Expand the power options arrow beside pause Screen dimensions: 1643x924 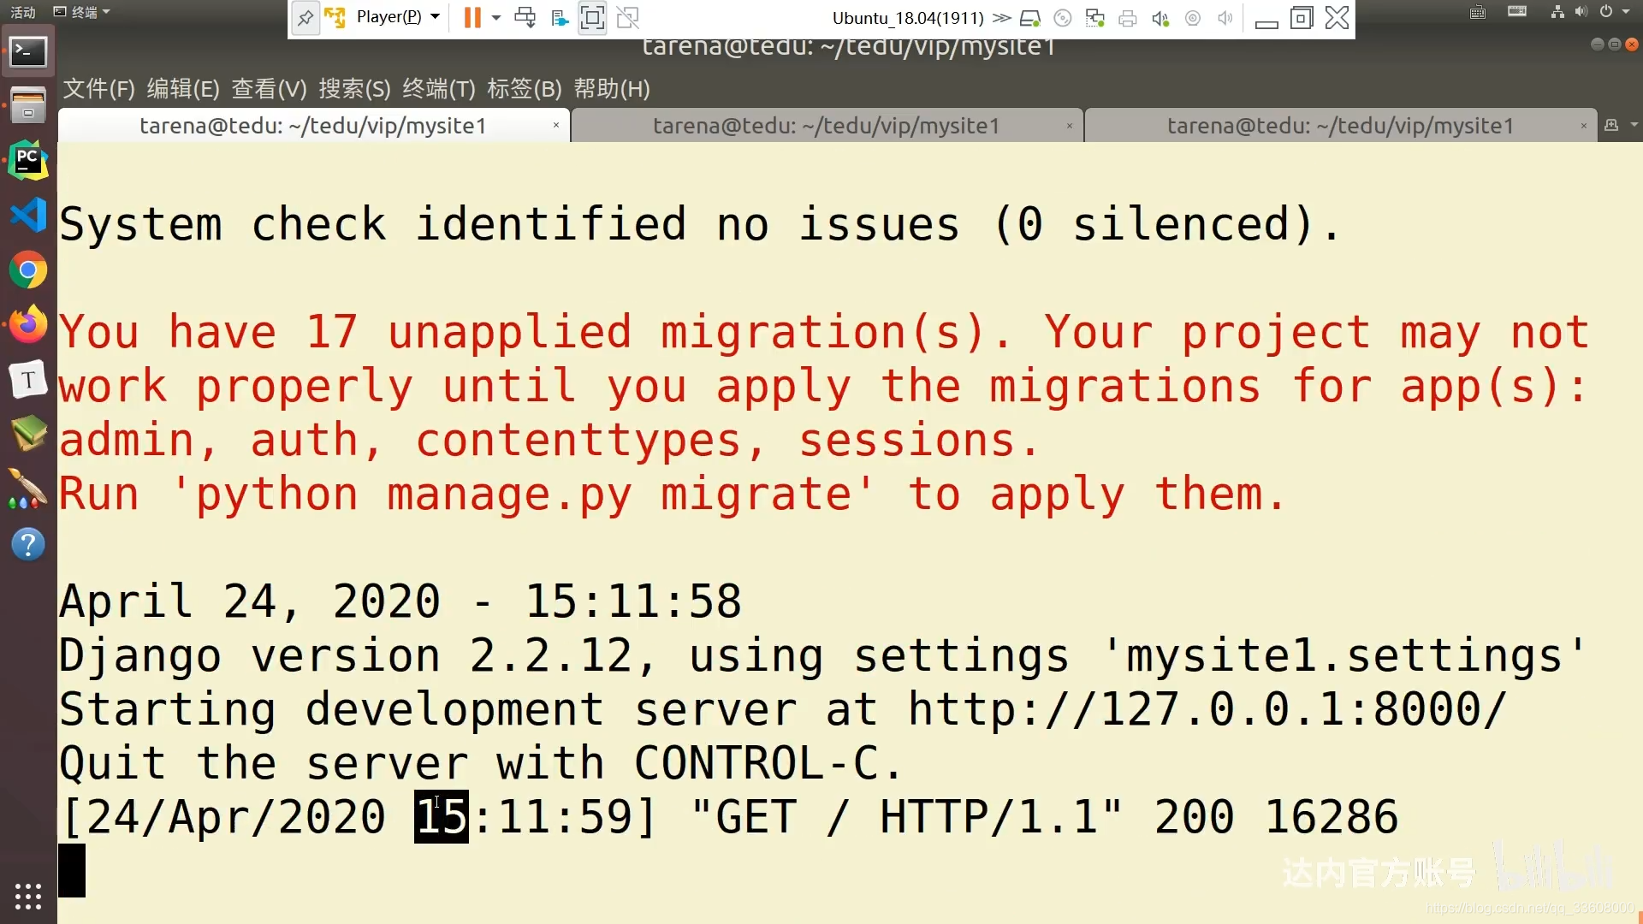pos(496,18)
